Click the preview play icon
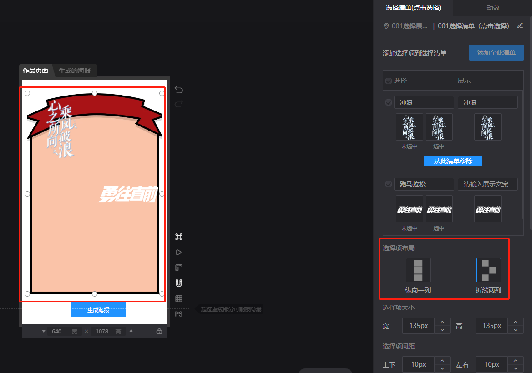 (x=179, y=252)
